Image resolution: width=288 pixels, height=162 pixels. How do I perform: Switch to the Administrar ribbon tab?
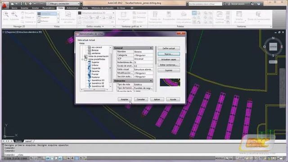tap(72, 8)
